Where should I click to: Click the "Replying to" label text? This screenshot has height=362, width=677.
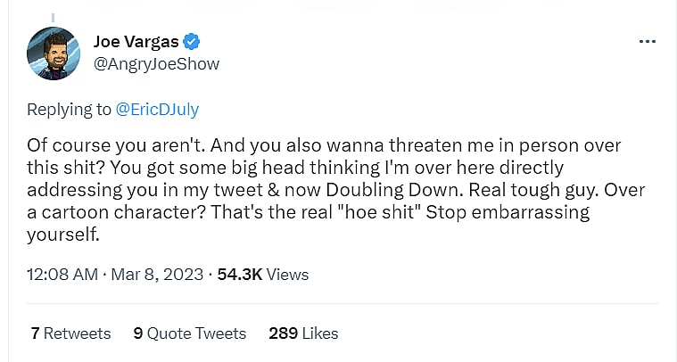tap(70, 110)
